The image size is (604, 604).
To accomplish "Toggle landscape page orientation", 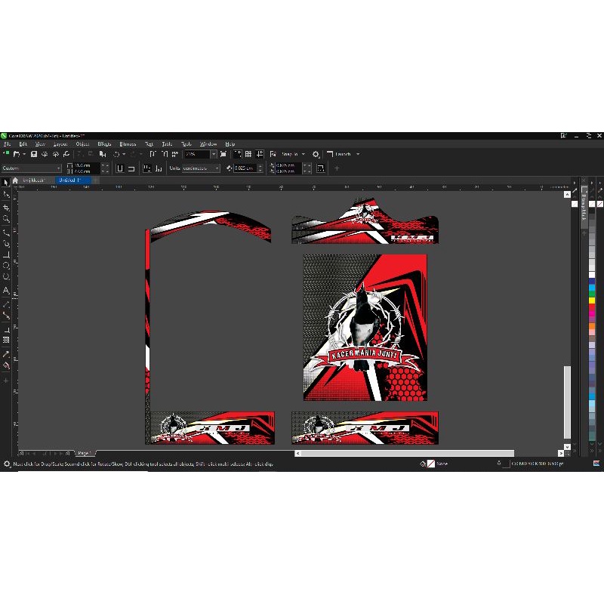I will click(x=133, y=168).
